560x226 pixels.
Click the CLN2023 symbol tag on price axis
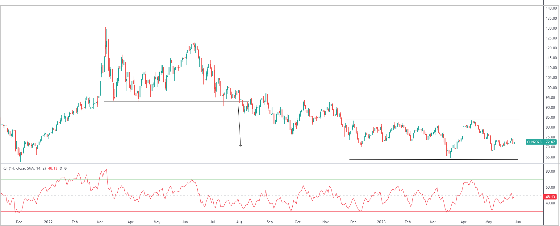click(534, 142)
